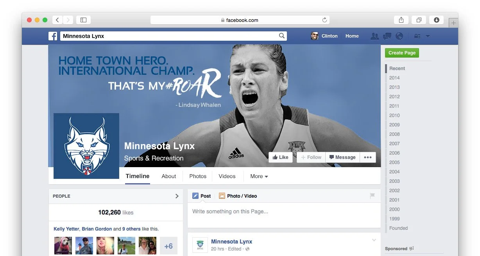This screenshot has width=480, height=256.
Task: Open the About tab
Action: [169, 176]
